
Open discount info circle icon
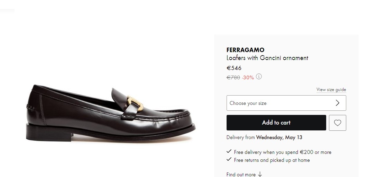pos(259,77)
